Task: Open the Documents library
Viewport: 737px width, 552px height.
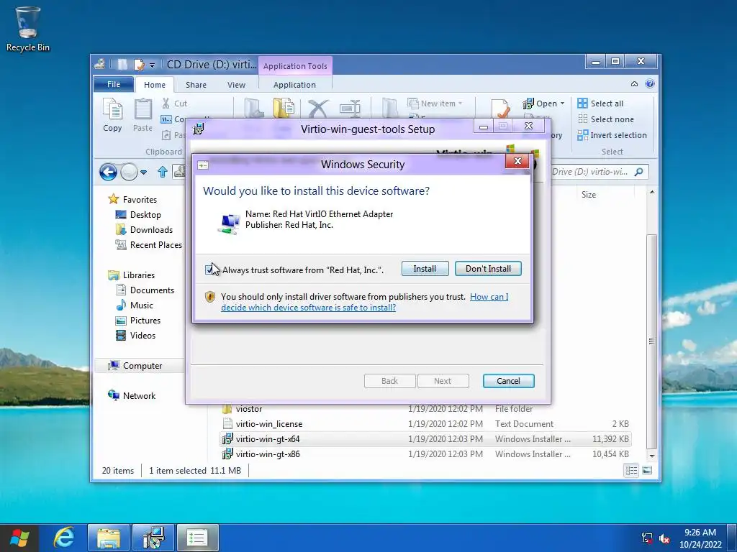Action: 145,290
